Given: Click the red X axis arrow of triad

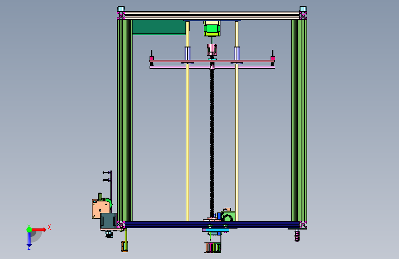Looking at the screenshot, I should (x=39, y=230).
